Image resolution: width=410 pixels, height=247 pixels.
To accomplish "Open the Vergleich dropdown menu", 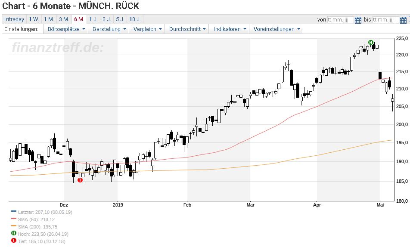I will pos(147,29).
